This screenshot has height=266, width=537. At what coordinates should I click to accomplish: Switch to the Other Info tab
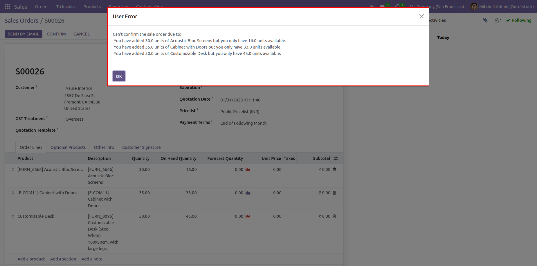pyautogui.click(x=104, y=147)
